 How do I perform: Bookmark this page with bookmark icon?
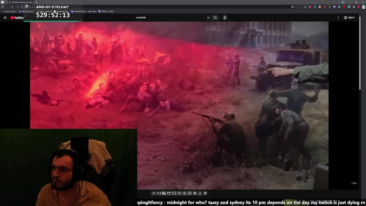[296, 7]
